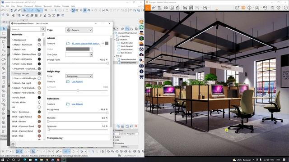Viewport: 289px width, 162px height.
Task: Open the worn plaster PBR texture link
Action: pos(86,44)
